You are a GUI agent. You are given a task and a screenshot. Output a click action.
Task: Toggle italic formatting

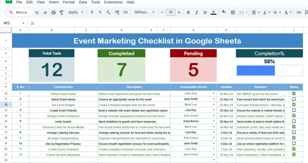(x=197, y=12)
